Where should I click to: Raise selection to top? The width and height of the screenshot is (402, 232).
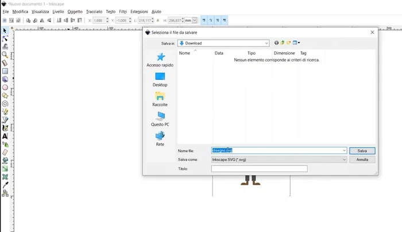[x=80, y=20]
